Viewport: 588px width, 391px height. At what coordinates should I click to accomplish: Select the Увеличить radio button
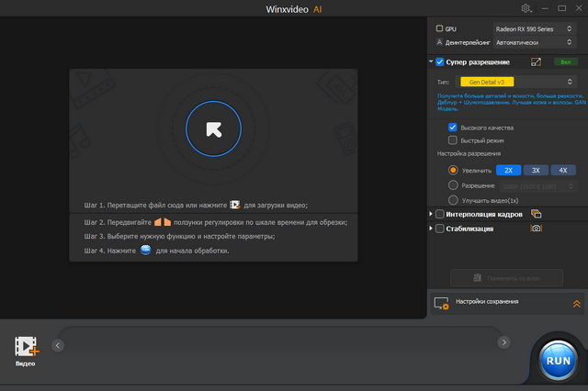(453, 170)
